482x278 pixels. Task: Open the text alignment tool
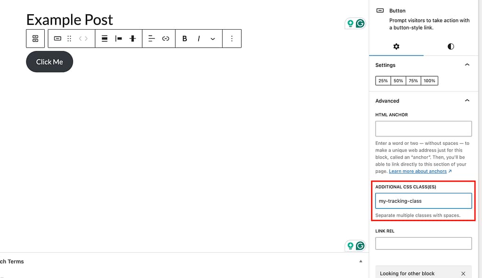pos(152,39)
